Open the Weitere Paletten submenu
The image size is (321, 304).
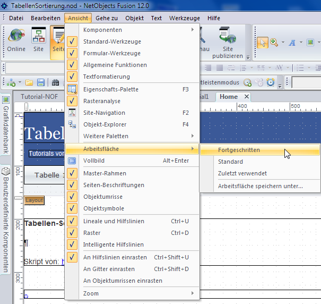(x=106, y=136)
